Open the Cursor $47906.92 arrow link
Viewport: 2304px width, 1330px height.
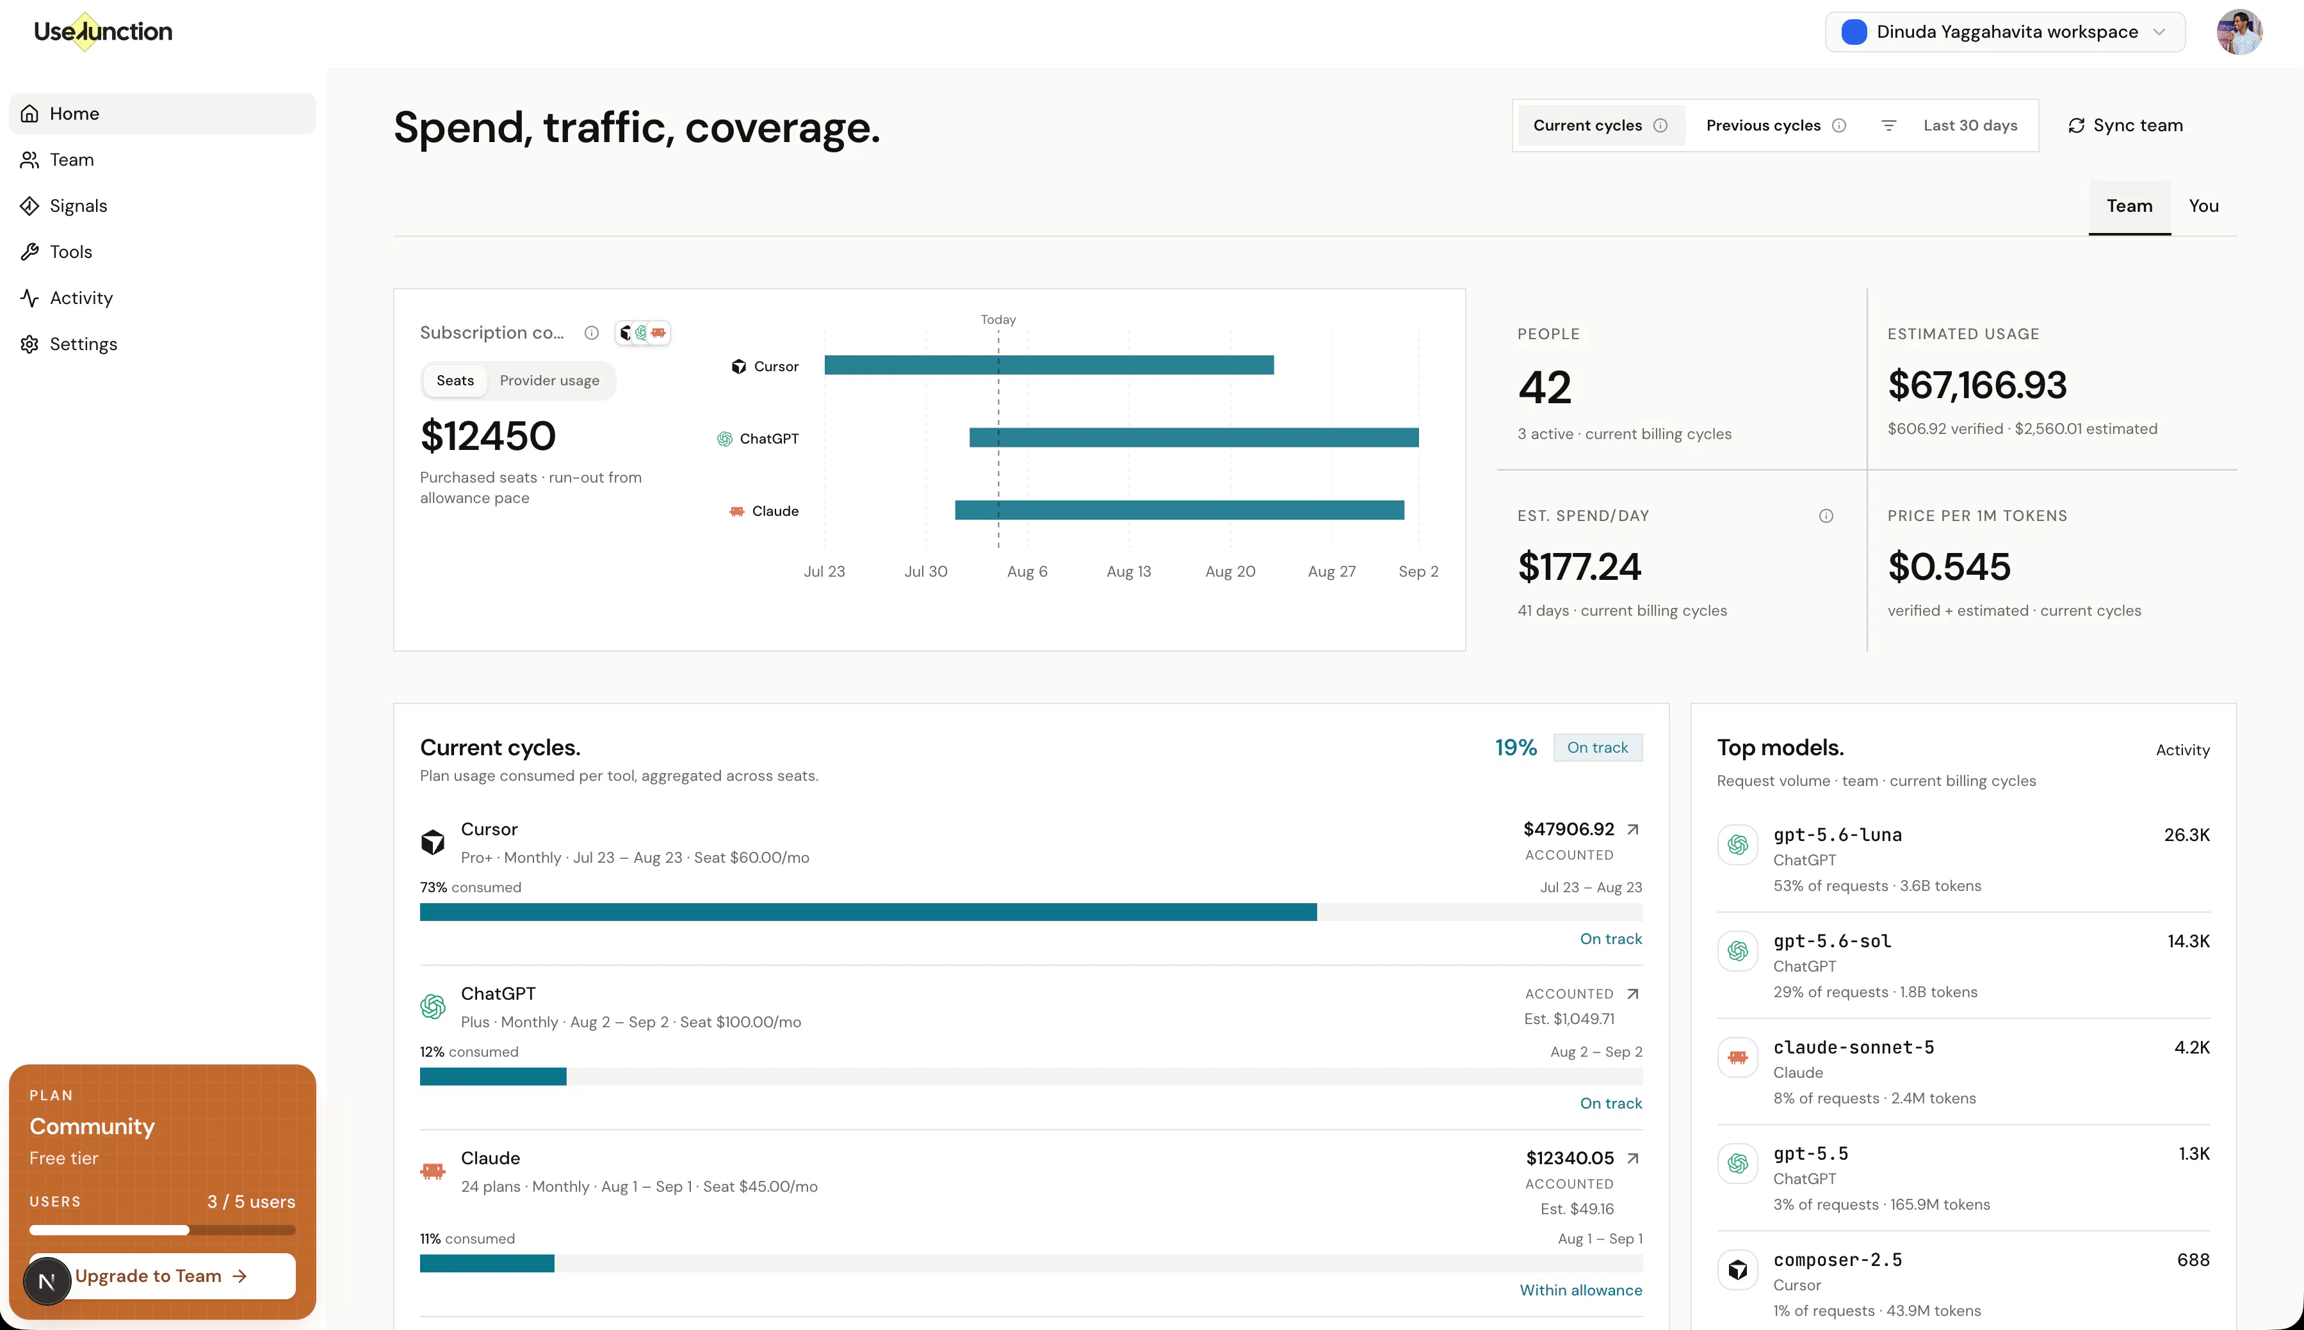(x=1633, y=829)
